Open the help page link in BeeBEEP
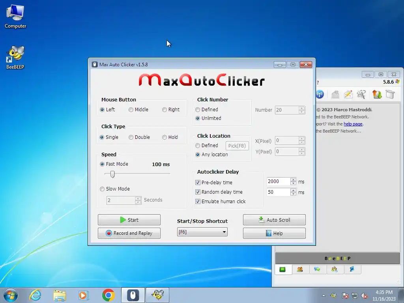Image resolution: width=404 pixels, height=303 pixels. click(353, 124)
